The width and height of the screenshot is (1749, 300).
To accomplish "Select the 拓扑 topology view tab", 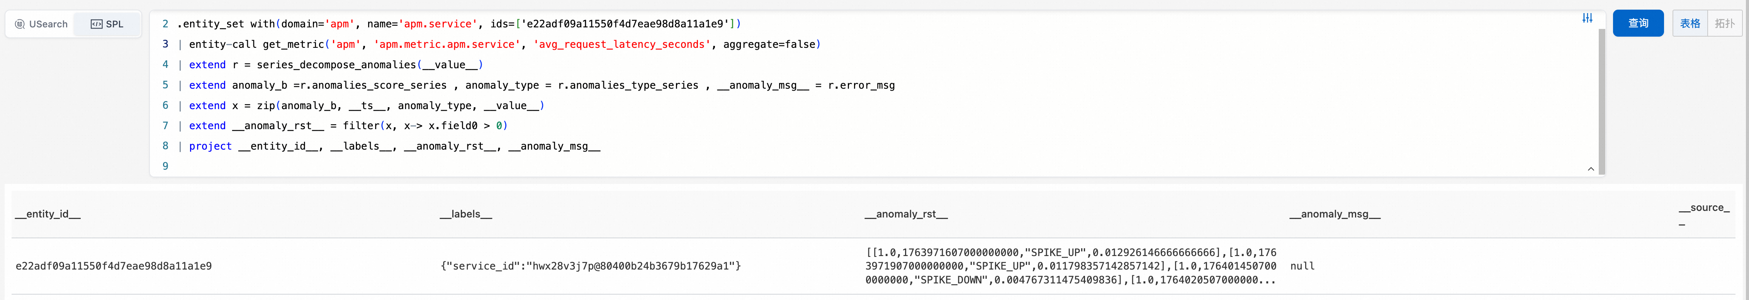I will (1724, 24).
